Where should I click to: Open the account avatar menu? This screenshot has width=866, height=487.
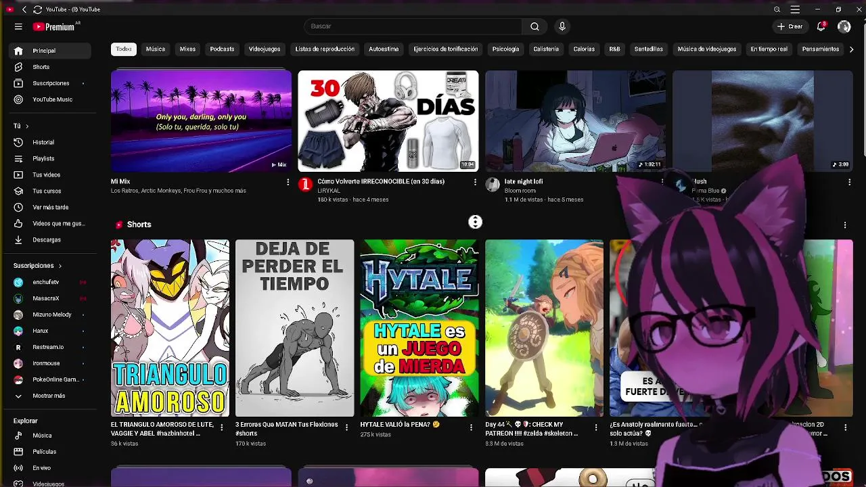pos(844,26)
